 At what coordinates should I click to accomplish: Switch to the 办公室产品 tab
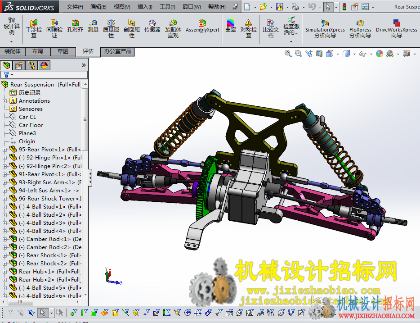pos(117,51)
